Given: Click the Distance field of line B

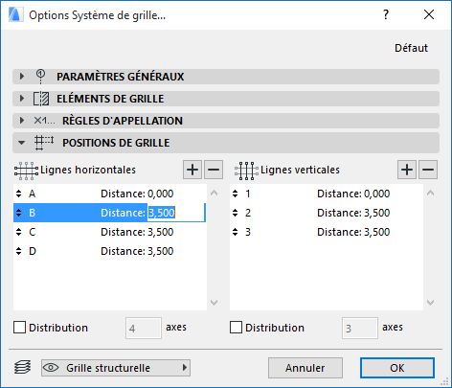Looking at the screenshot, I should click(x=176, y=213).
